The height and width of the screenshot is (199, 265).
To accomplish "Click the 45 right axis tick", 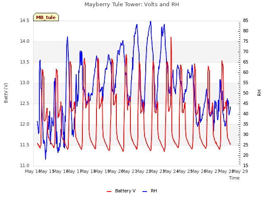I will tap(246, 103).
